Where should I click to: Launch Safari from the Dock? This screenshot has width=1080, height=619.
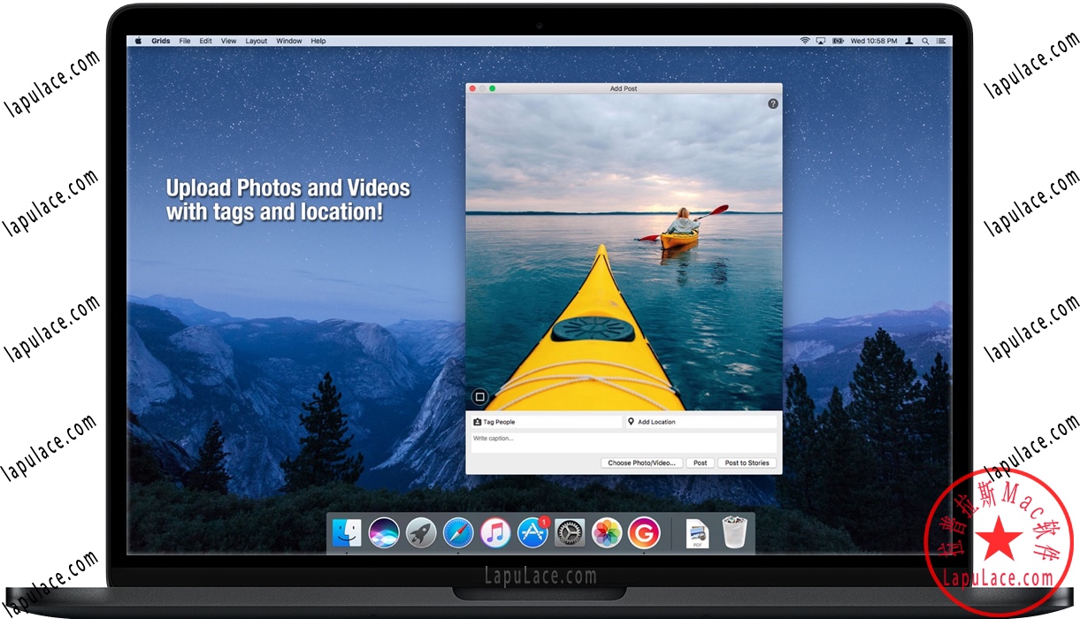pyautogui.click(x=458, y=532)
